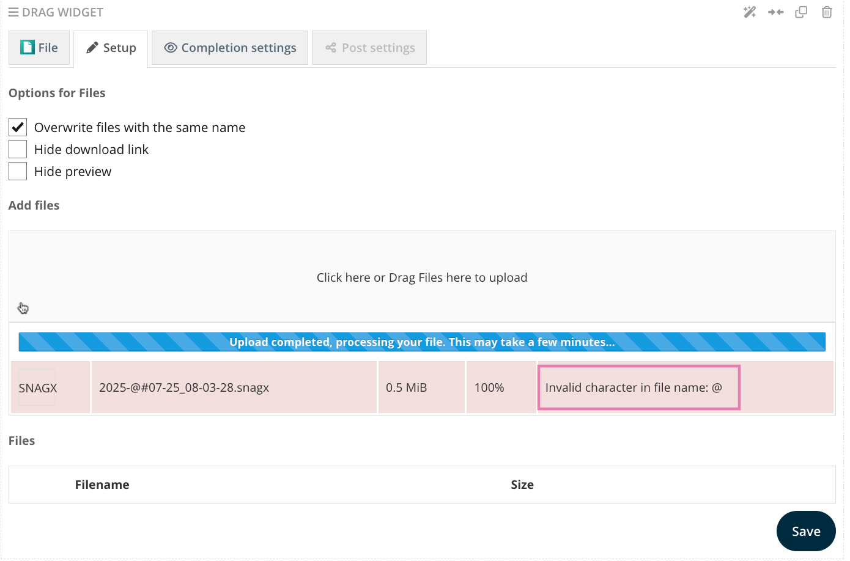Click the Invalid character in file name message

pos(634,387)
